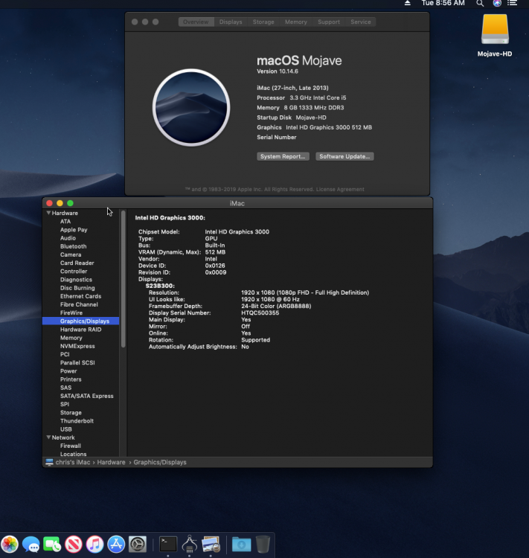Select Camera in the Hardware list

coord(71,254)
